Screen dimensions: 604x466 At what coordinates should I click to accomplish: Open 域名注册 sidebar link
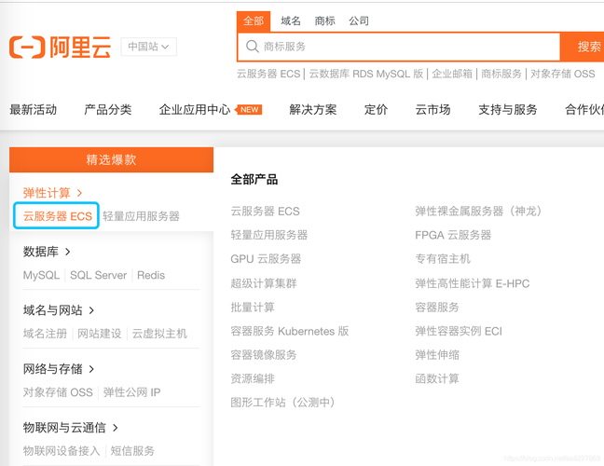[x=45, y=334]
